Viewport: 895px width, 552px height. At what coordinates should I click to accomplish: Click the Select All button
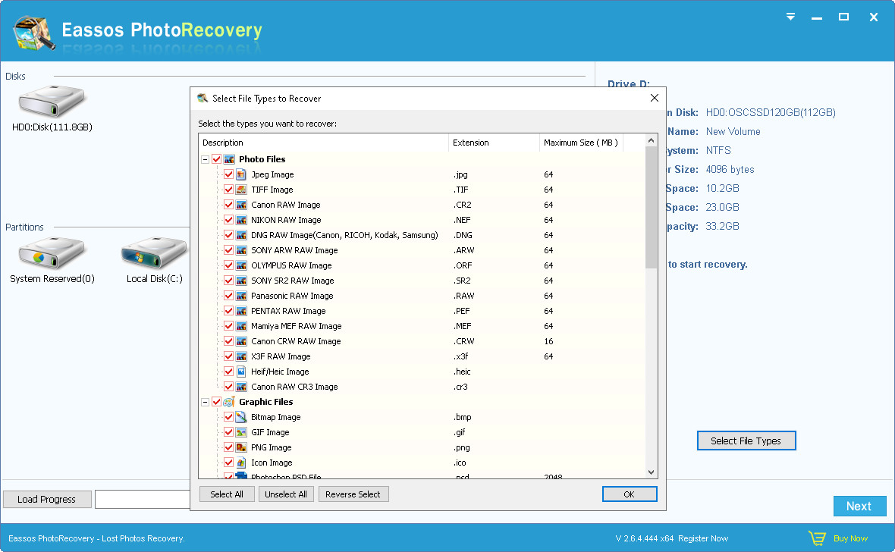(227, 494)
